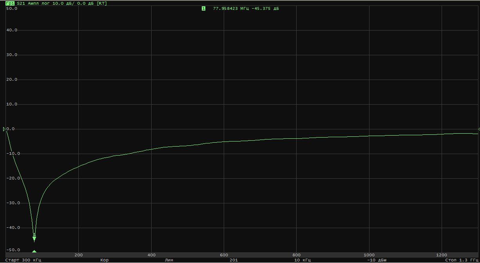Click the 201 points count field
The image size is (480, 263).
point(234,260)
